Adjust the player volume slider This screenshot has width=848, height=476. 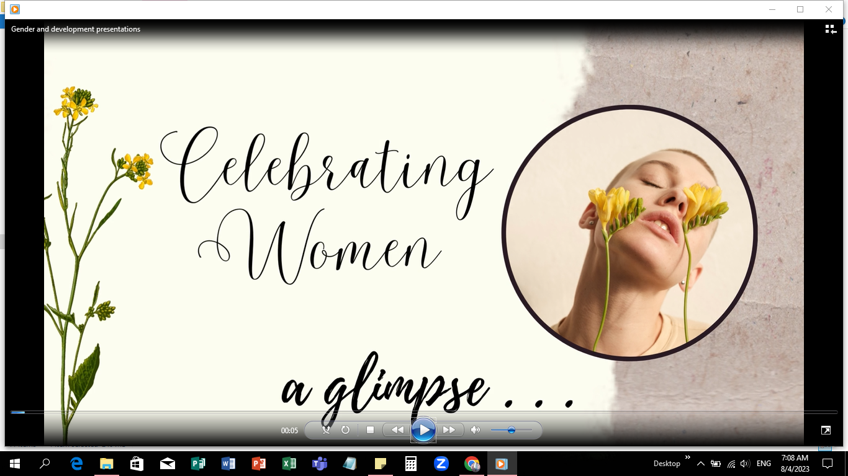511,430
